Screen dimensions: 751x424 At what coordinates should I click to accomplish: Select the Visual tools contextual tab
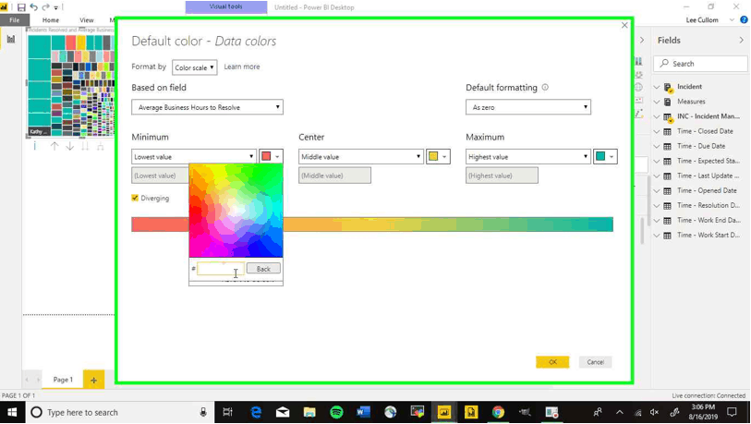[x=226, y=7]
